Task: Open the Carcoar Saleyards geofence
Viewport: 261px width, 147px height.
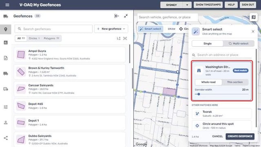Action: coord(70,89)
